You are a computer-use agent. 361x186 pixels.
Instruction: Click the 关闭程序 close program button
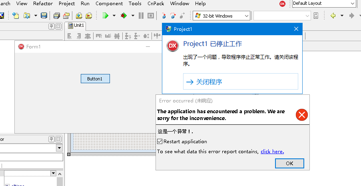click(x=241, y=82)
